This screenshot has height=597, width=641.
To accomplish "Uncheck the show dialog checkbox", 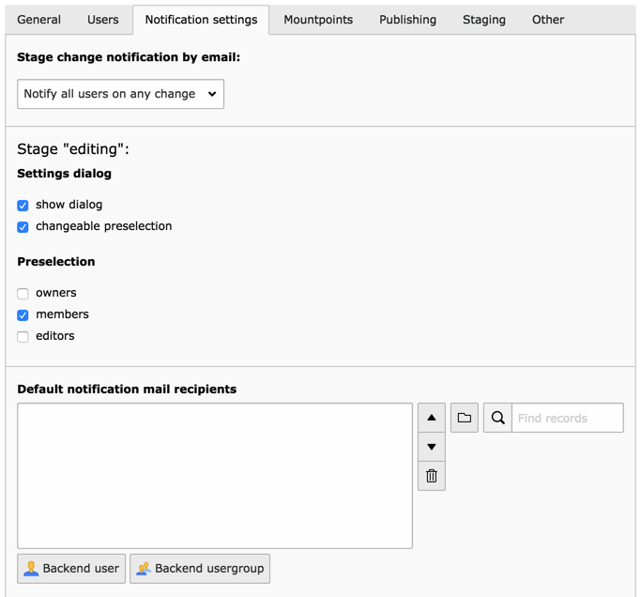I will click(23, 205).
